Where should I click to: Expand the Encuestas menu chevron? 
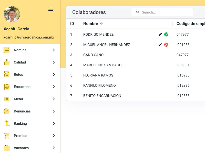tap(54, 87)
